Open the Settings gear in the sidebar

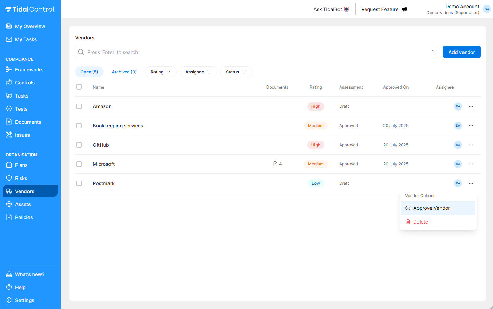(9, 300)
